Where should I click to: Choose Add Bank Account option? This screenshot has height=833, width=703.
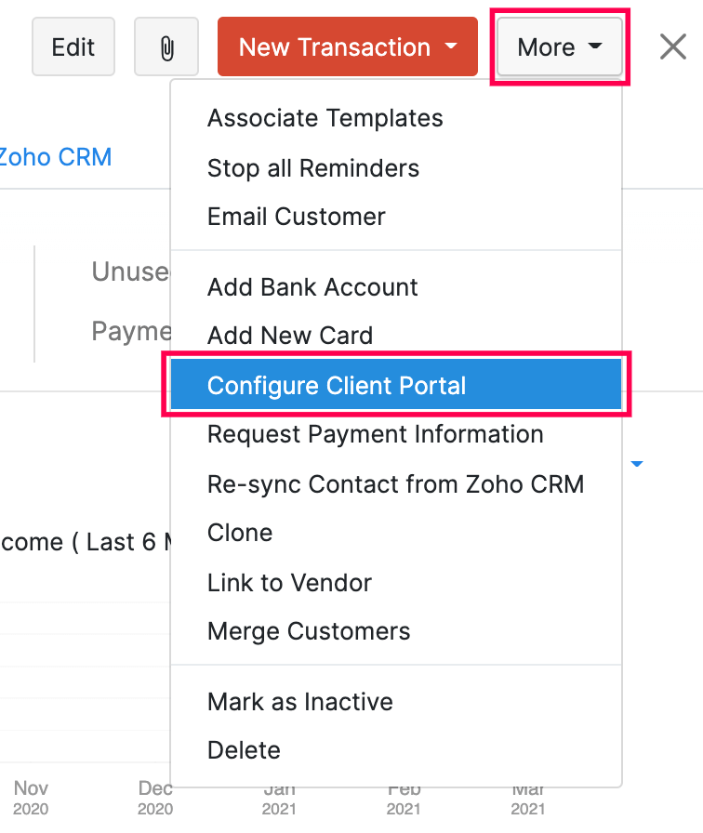coord(312,288)
